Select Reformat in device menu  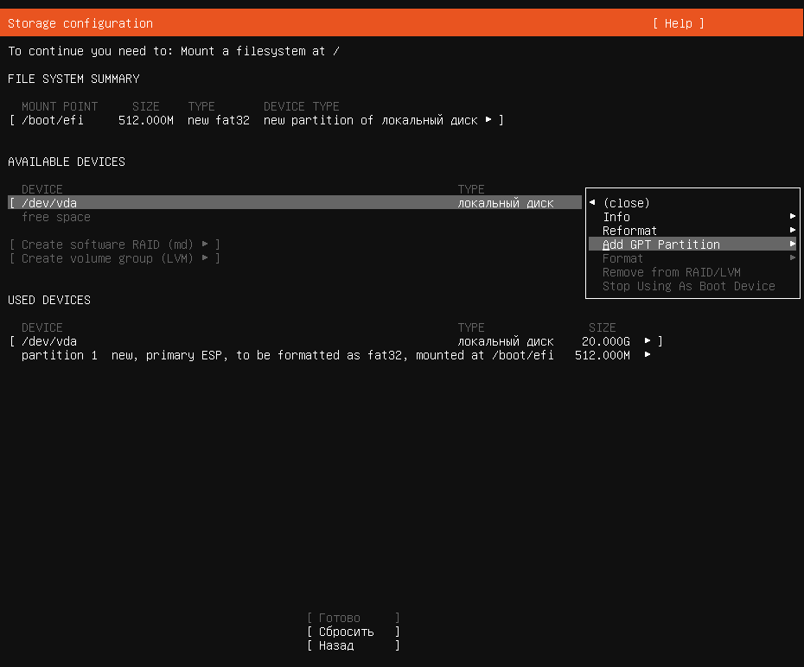(x=629, y=231)
